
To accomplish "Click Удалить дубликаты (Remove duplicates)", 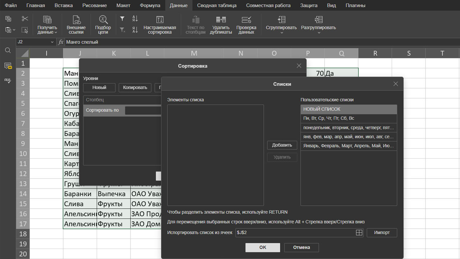I will click(221, 25).
